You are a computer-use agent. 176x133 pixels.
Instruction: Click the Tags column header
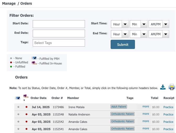click(x=130, y=98)
